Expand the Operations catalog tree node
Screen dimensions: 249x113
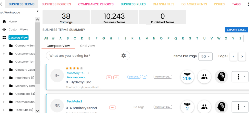[4, 94]
